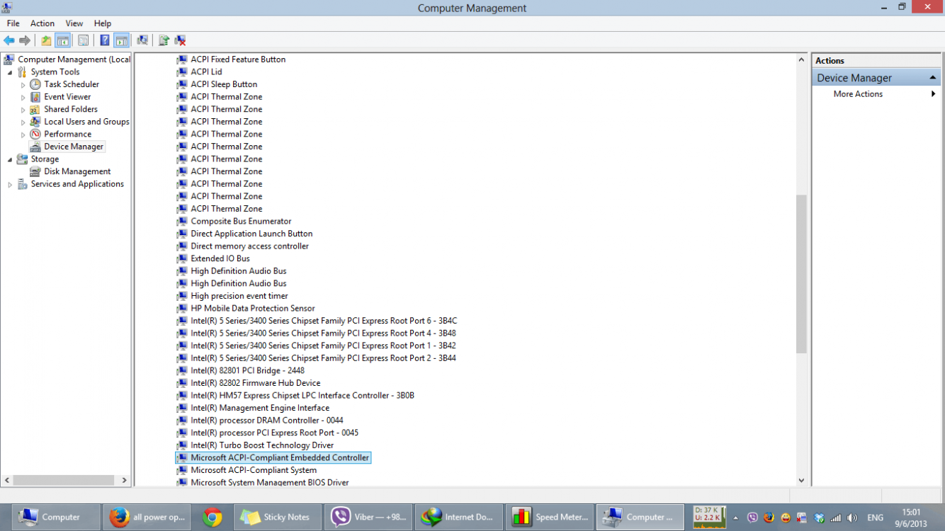The width and height of the screenshot is (945, 531).
Task: Click scroll-up arrow of device list
Action: 802,59
